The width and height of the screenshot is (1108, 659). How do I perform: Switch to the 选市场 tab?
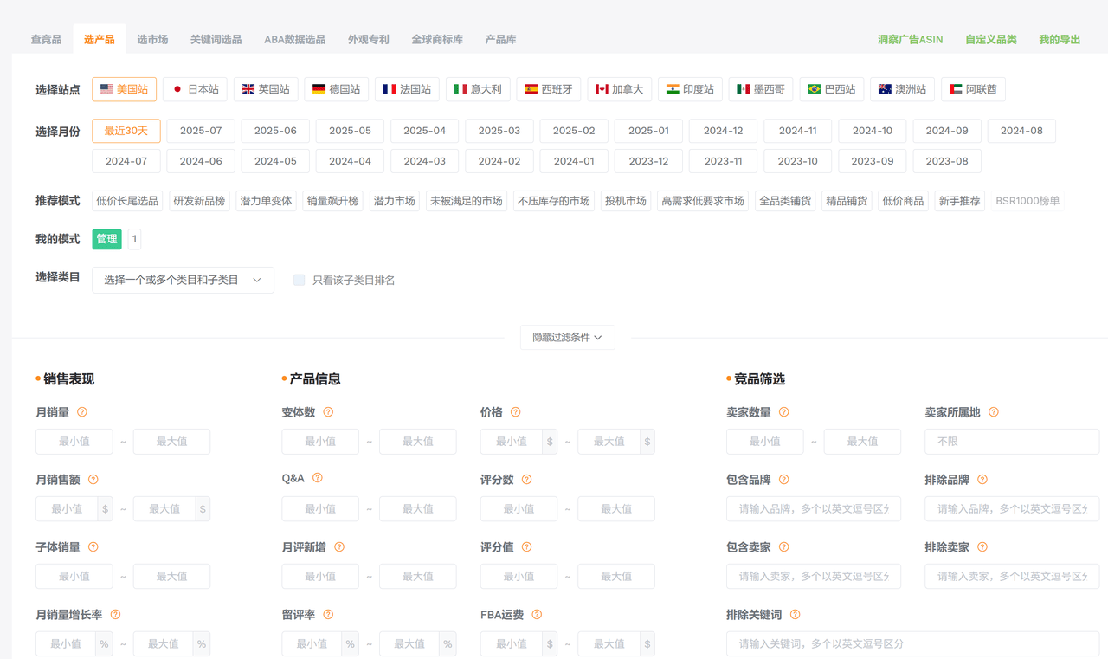152,38
